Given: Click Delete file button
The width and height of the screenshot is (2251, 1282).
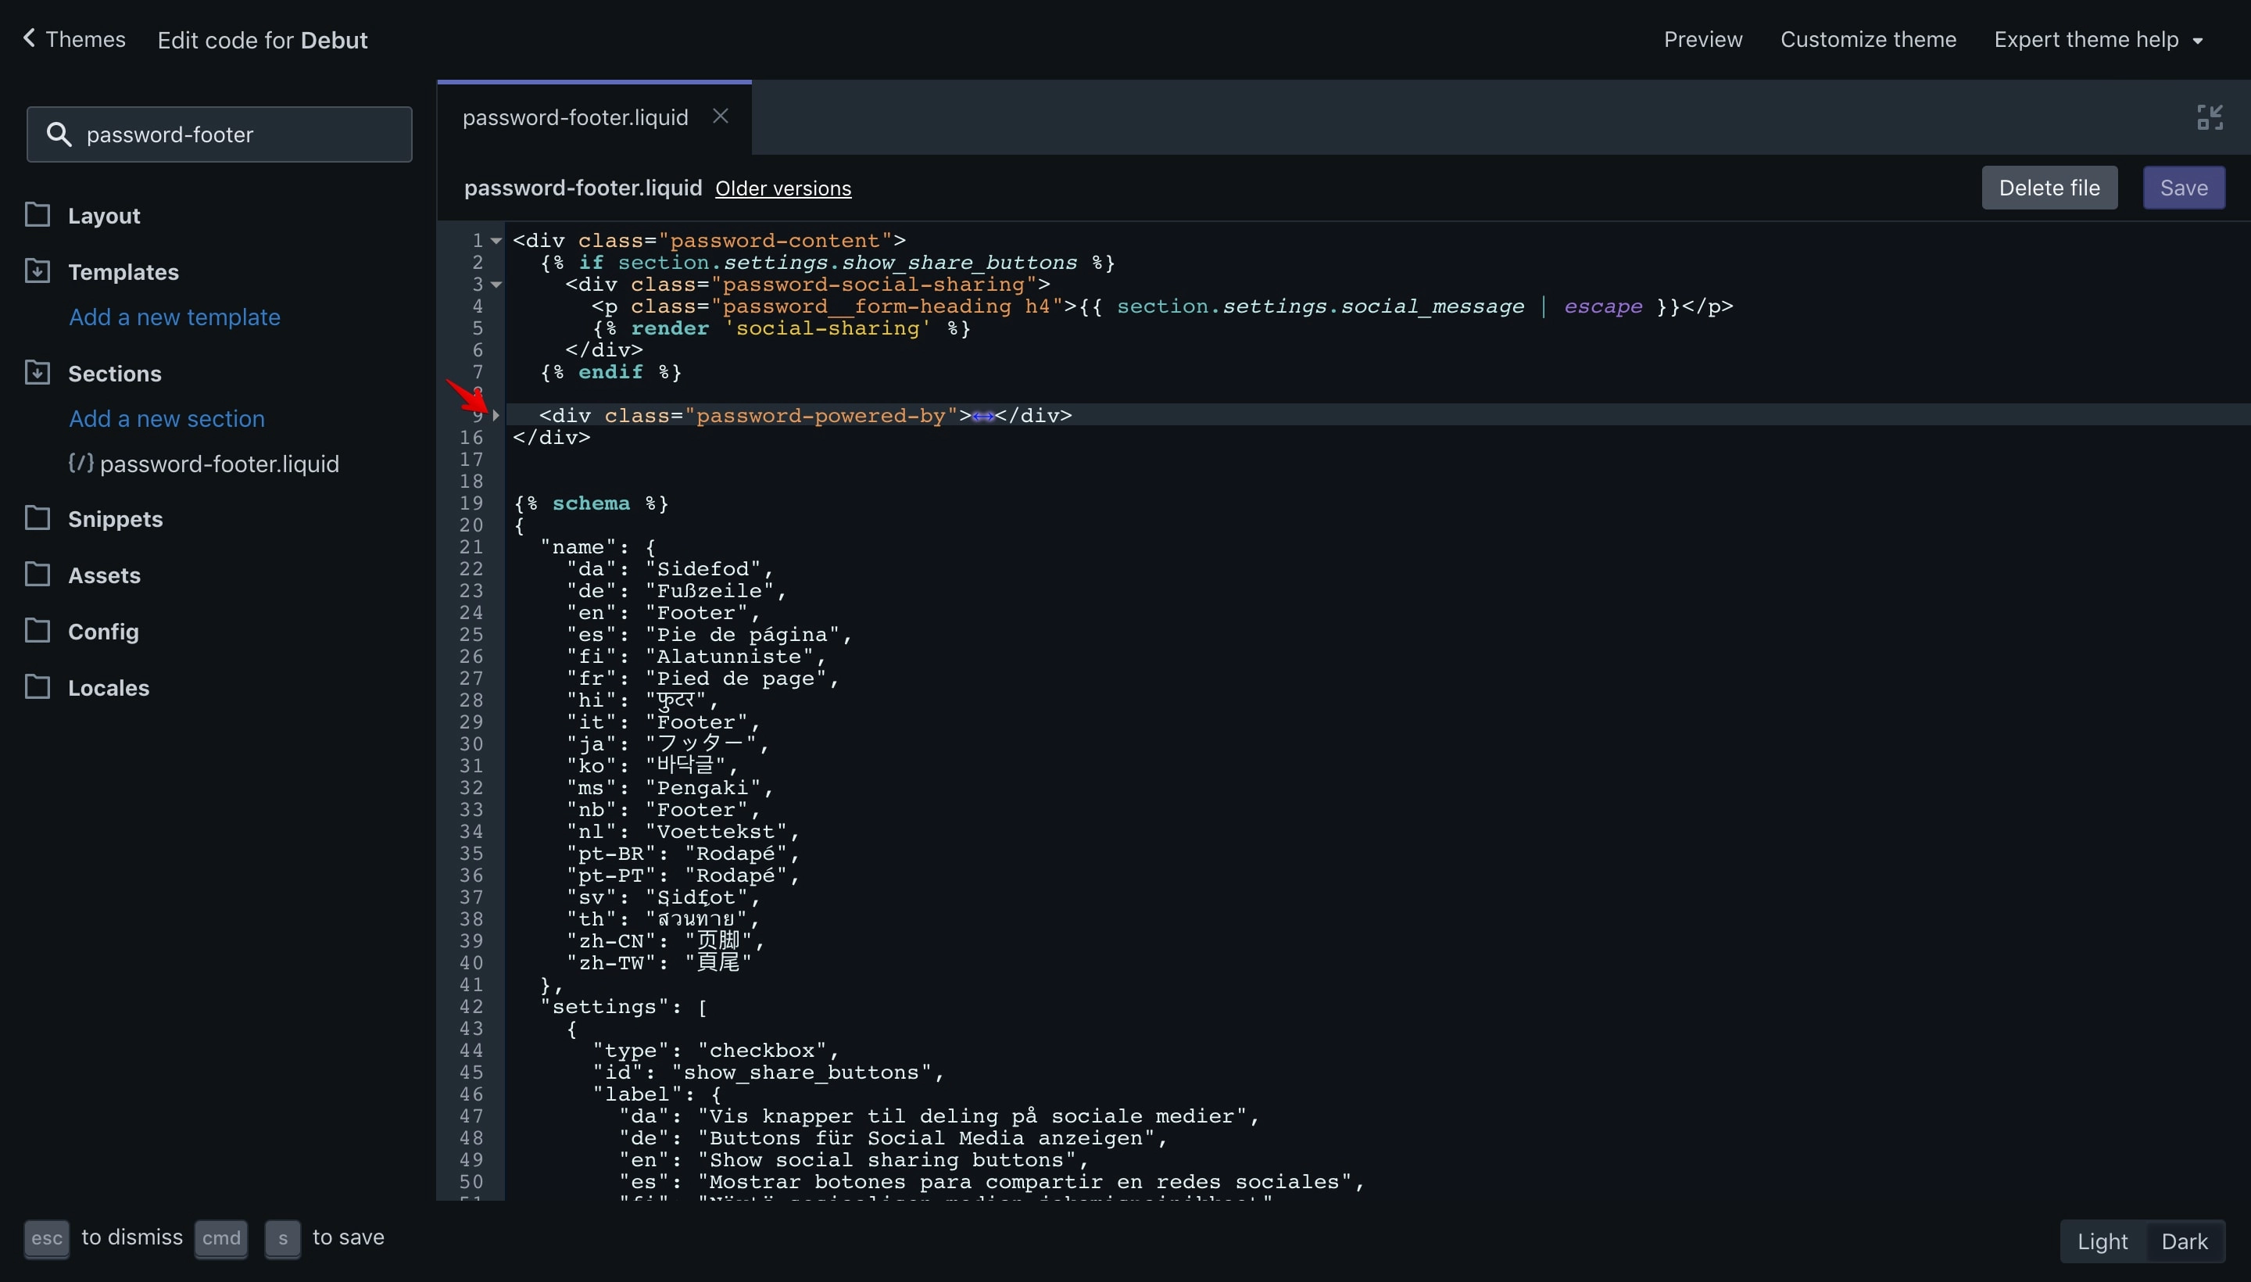Looking at the screenshot, I should click(x=2049, y=188).
